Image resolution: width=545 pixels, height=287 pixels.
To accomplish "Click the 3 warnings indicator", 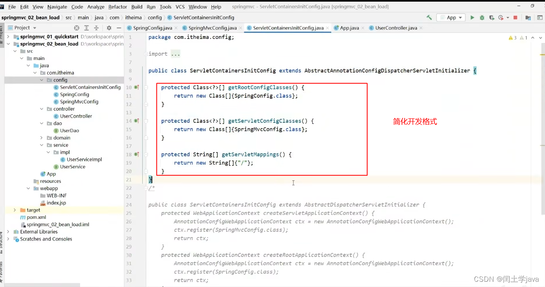I will [x=512, y=38].
